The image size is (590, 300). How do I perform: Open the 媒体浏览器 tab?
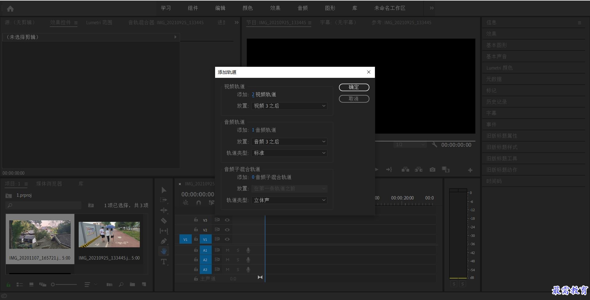click(49, 184)
